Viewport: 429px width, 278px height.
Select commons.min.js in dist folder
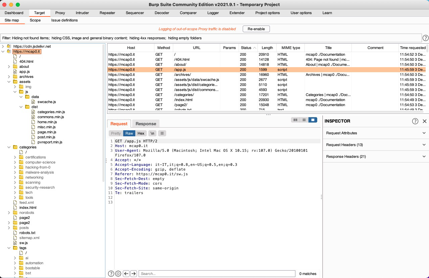click(50, 117)
